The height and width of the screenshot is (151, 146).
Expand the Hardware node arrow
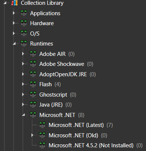(x=14, y=23)
